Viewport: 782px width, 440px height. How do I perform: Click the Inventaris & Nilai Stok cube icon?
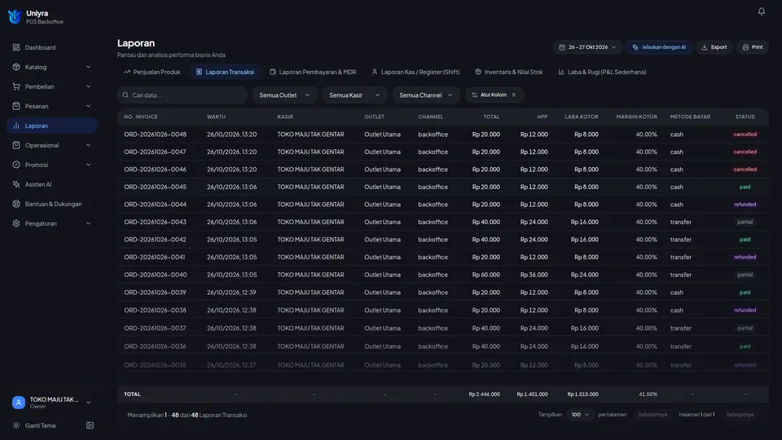(x=478, y=72)
